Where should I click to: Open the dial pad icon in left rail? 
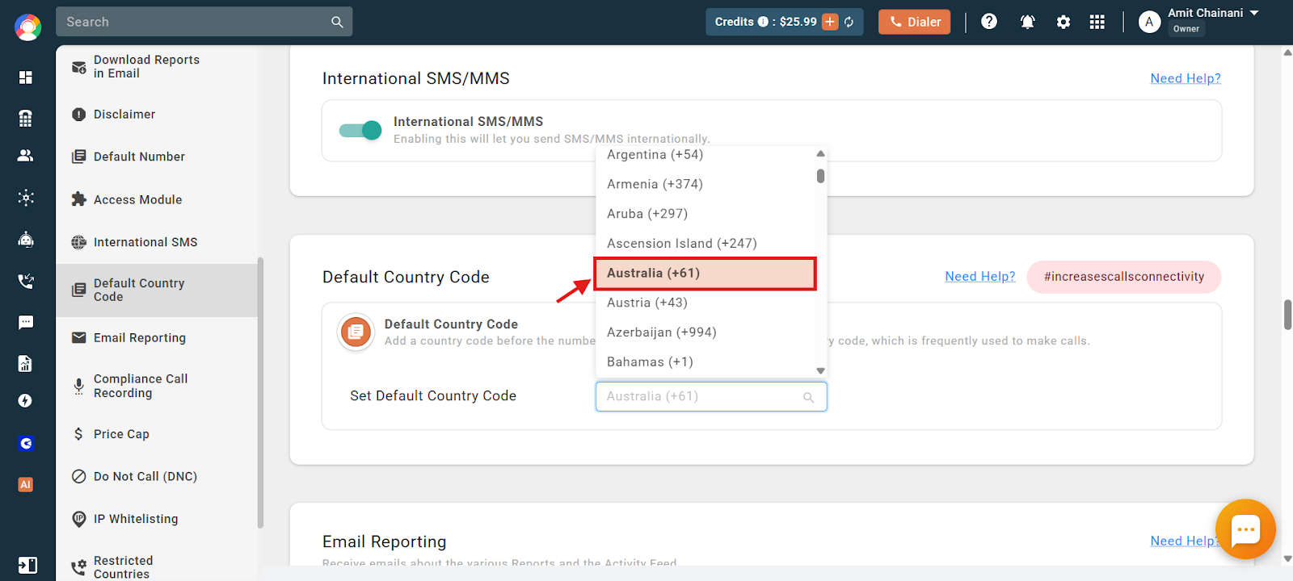pos(26,119)
